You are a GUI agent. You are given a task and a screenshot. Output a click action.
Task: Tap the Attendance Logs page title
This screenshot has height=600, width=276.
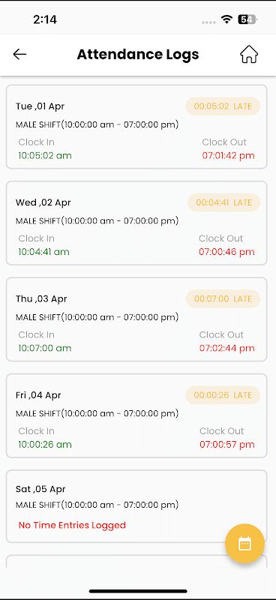(138, 54)
